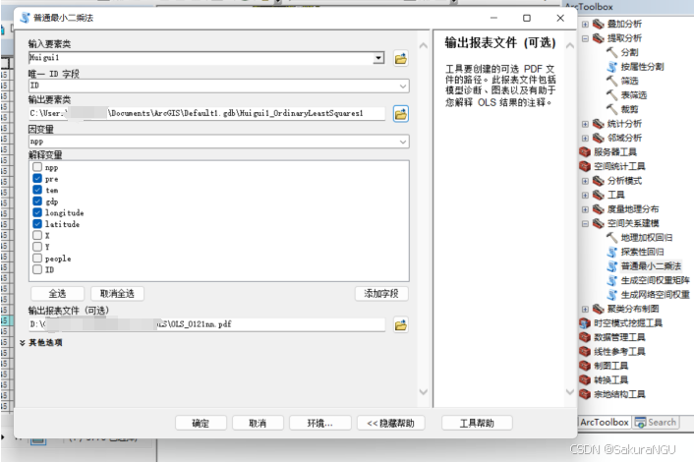Open 环境... settings button
Image resolution: width=694 pixels, height=462 pixels.
pos(320,423)
